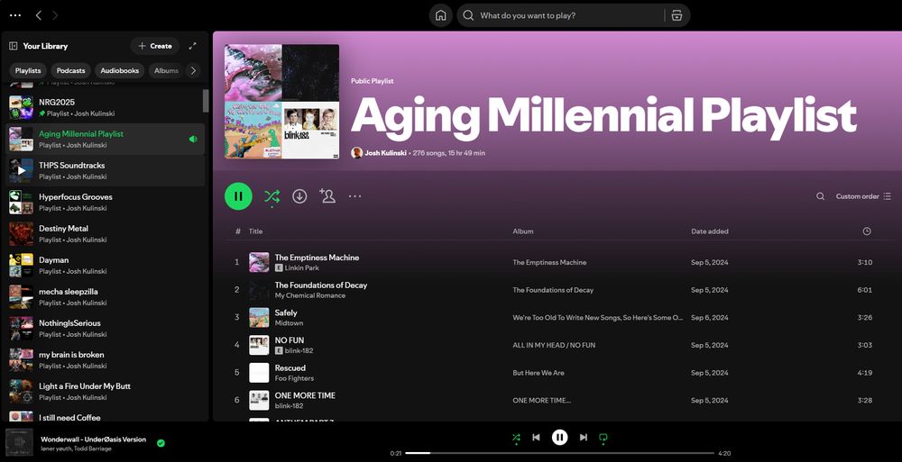Open the Browse icon in search bar
Viewport: 902px width, 462px height.
pos(676,15)
